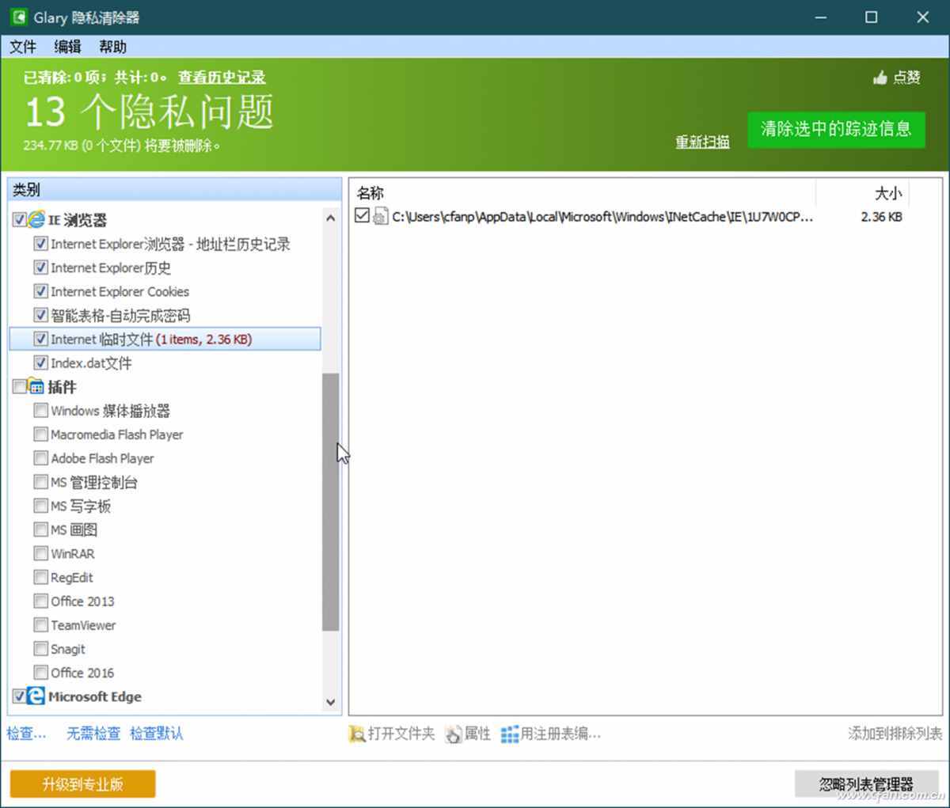Check MS 管理控制台 checkbox
Image resolution: width=950 pixels, height=808 pixels.
tap(41, 482)
